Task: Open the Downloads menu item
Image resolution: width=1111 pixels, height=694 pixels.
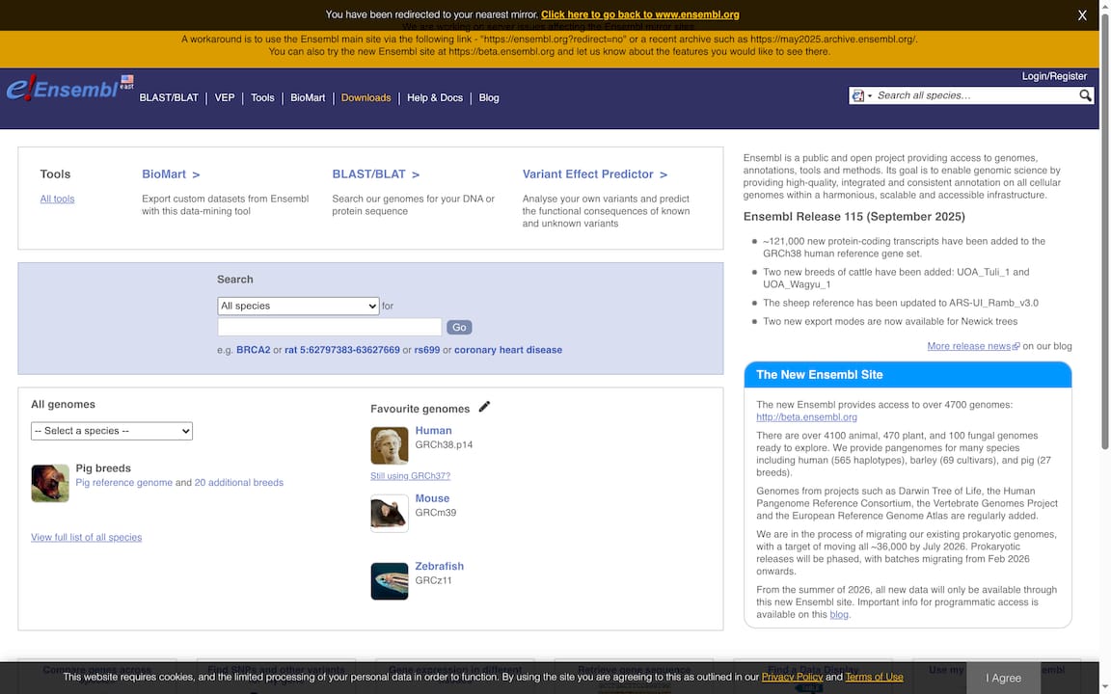Action: 366,97
